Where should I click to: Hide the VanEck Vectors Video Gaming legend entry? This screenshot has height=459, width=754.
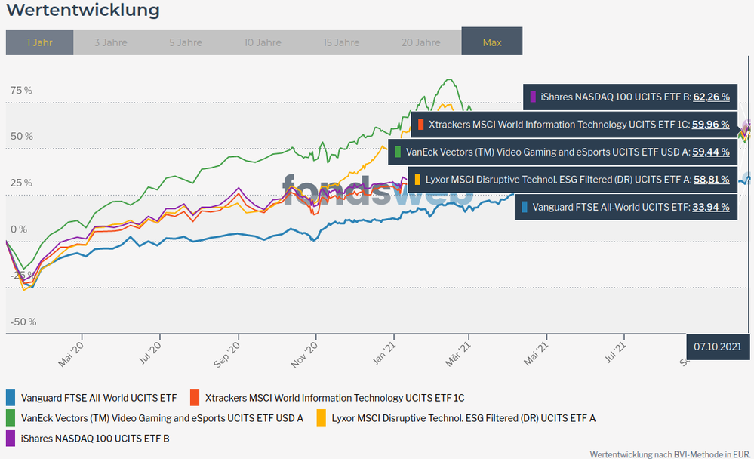162,417
